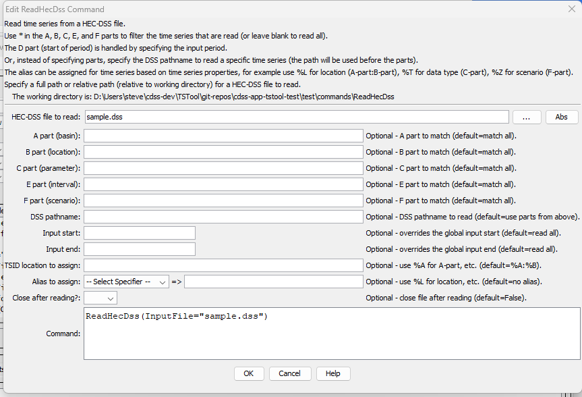582x397 pixels.
Task: Click the 'Optional - DSS pathname to read' hint
Action: (472, 217)
